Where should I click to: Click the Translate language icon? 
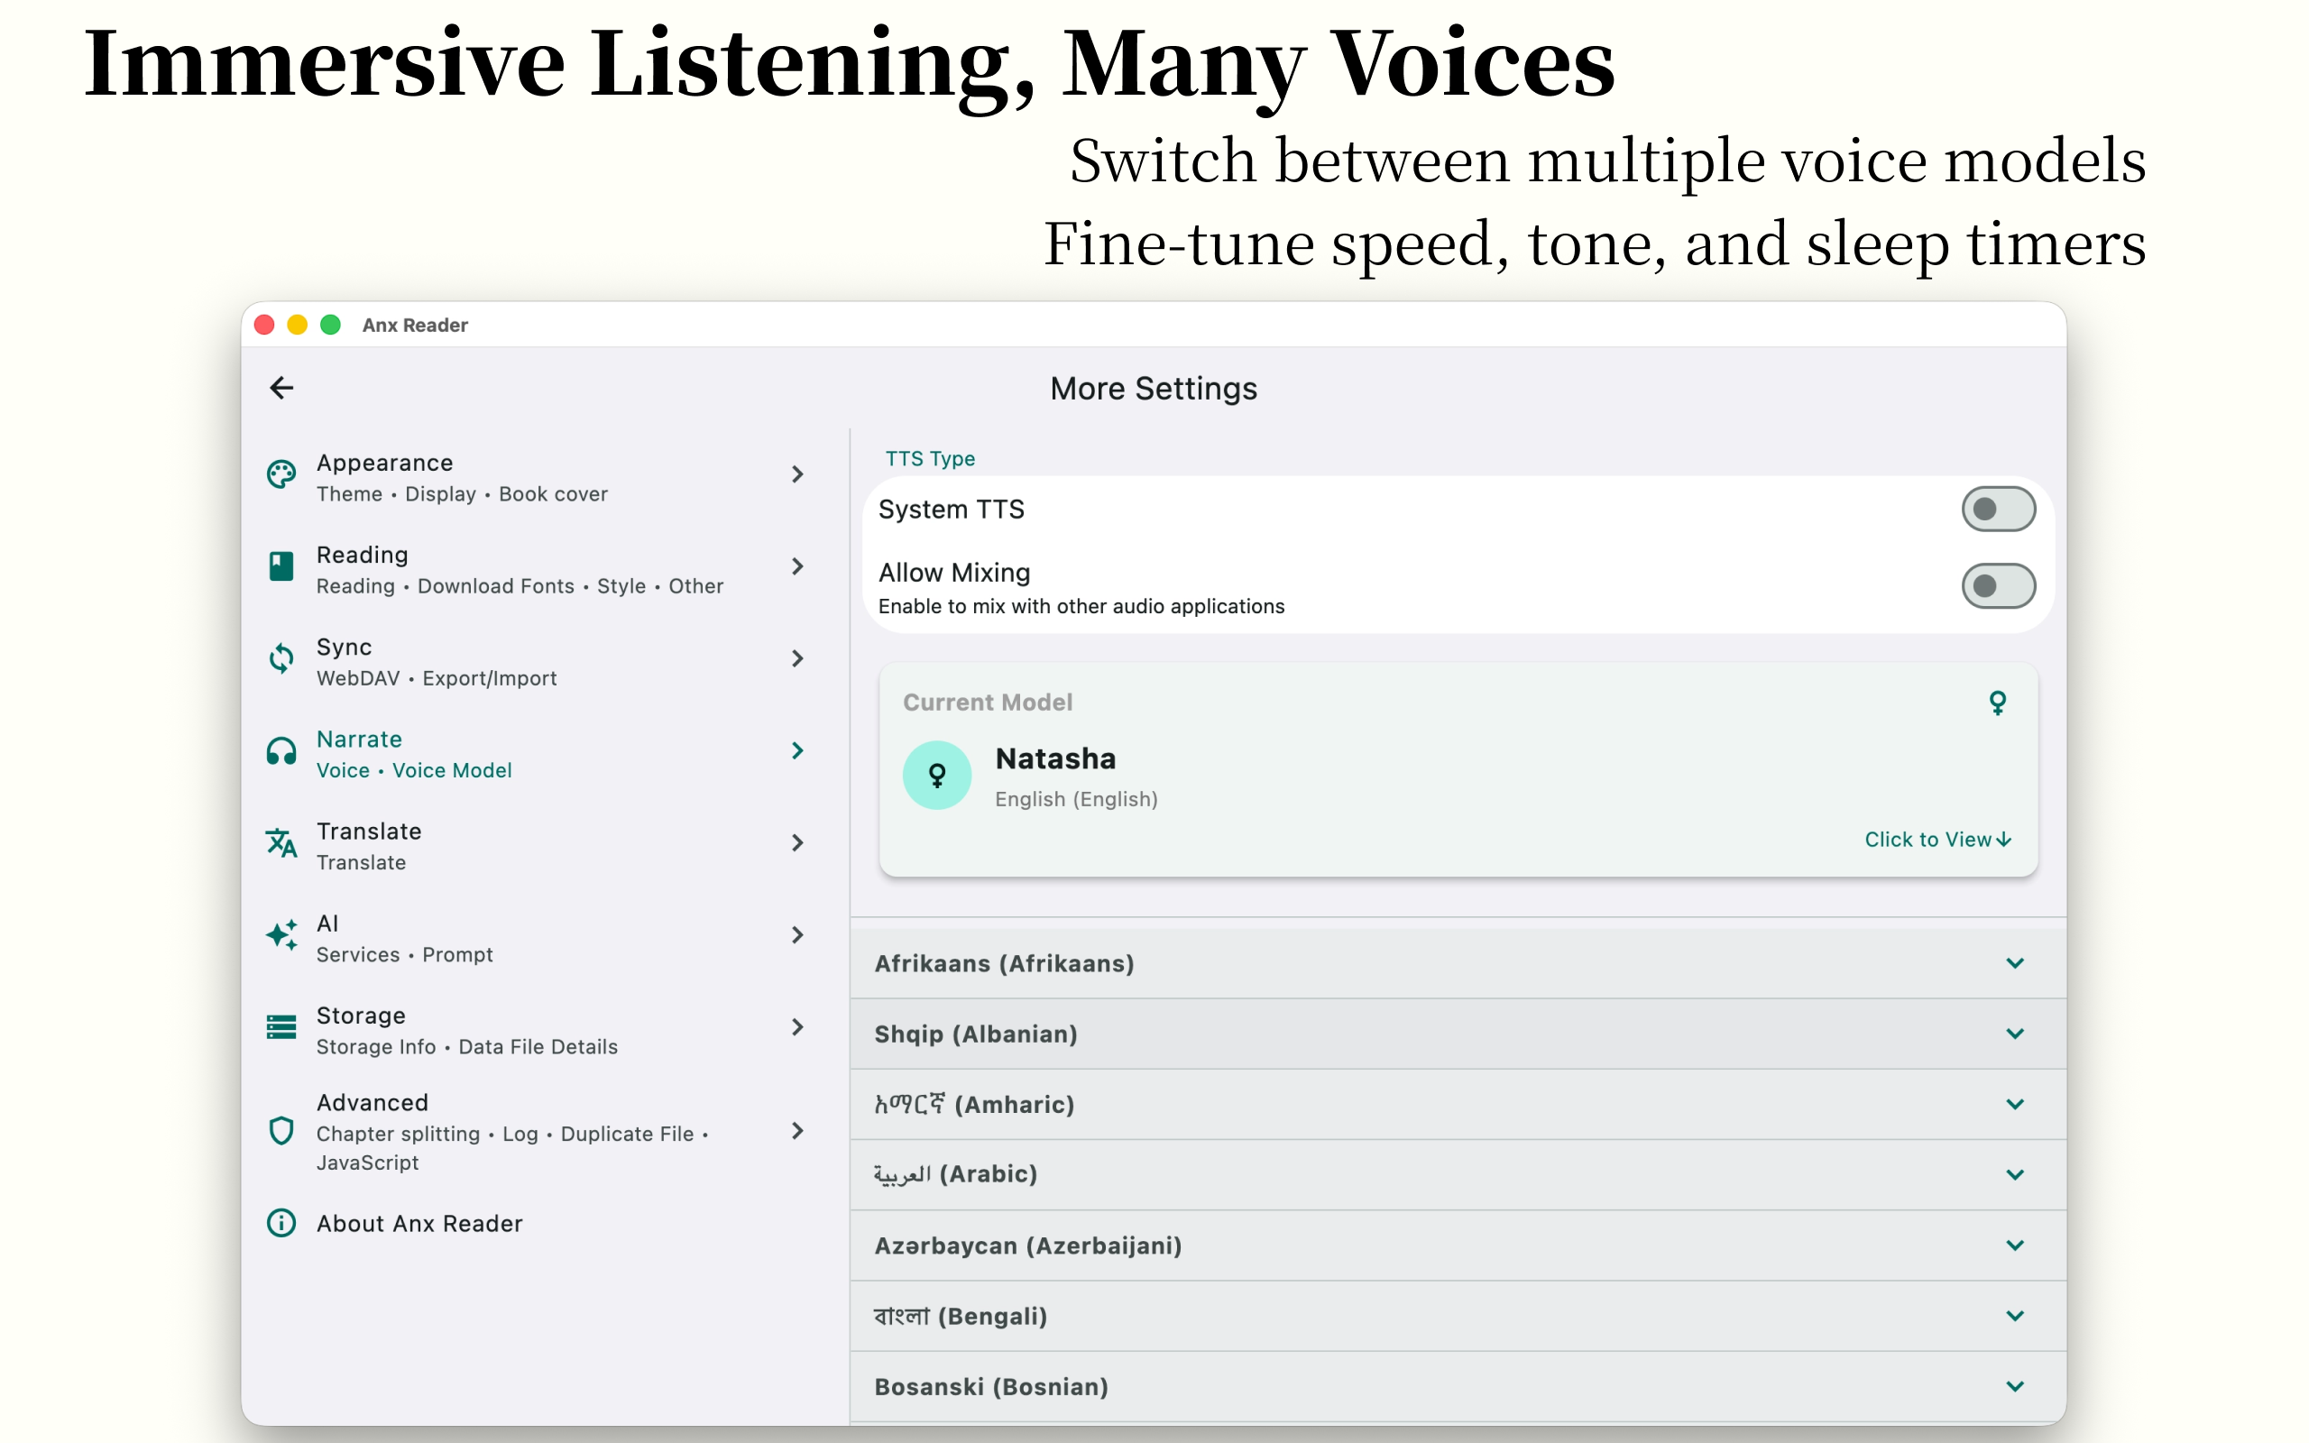pos(281,842)
